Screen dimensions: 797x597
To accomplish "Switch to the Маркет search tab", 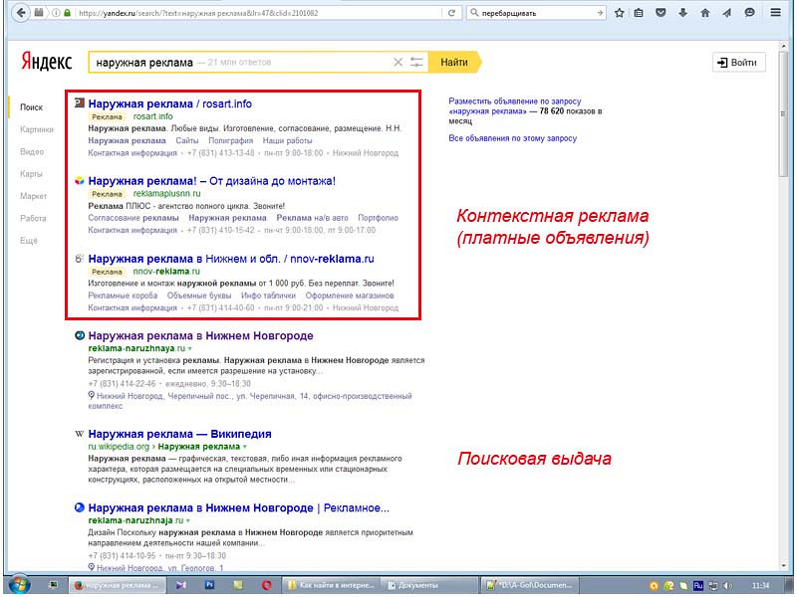I will (34, 196).
